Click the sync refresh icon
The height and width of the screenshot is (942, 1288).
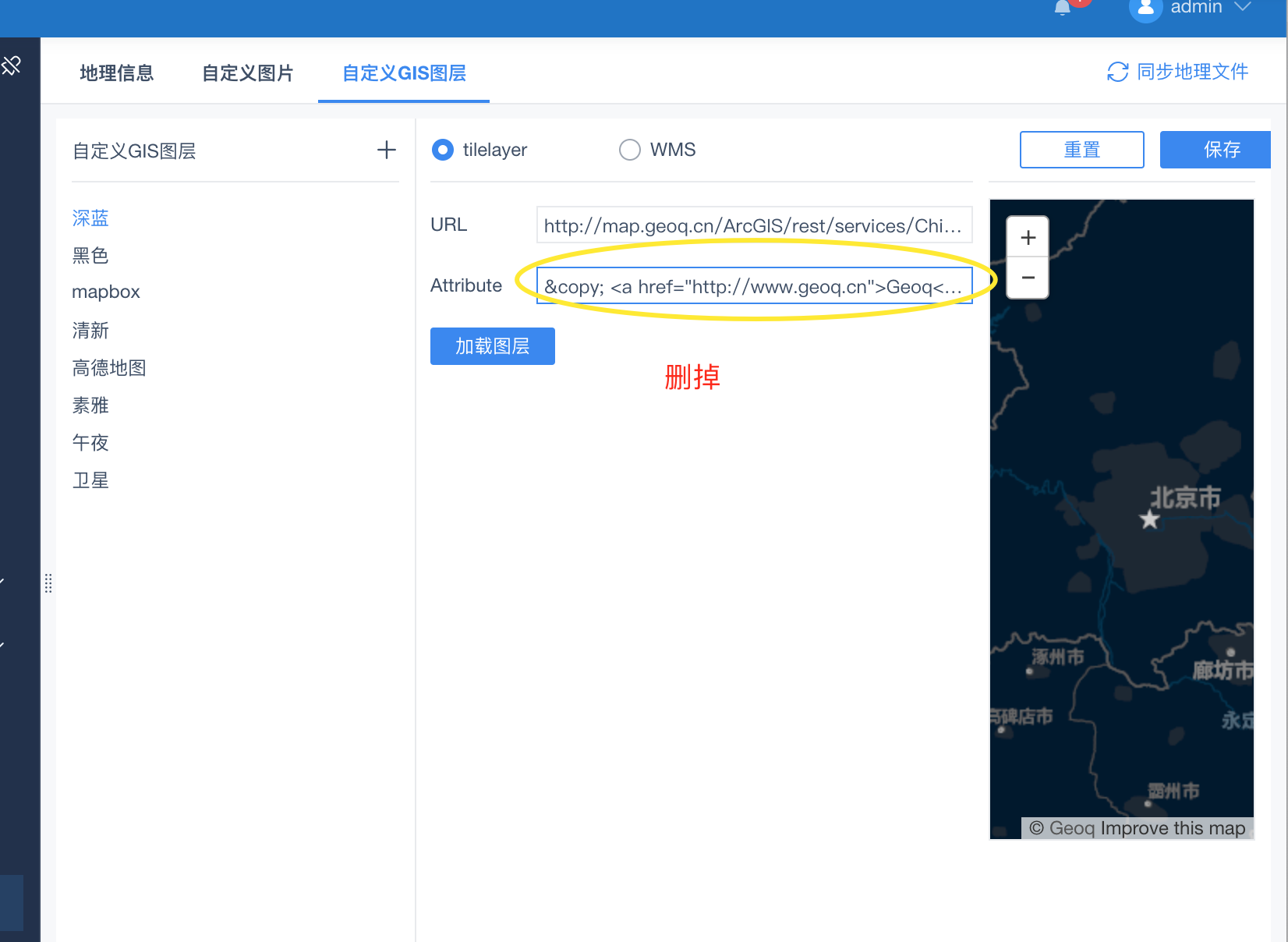(1117, 72)
